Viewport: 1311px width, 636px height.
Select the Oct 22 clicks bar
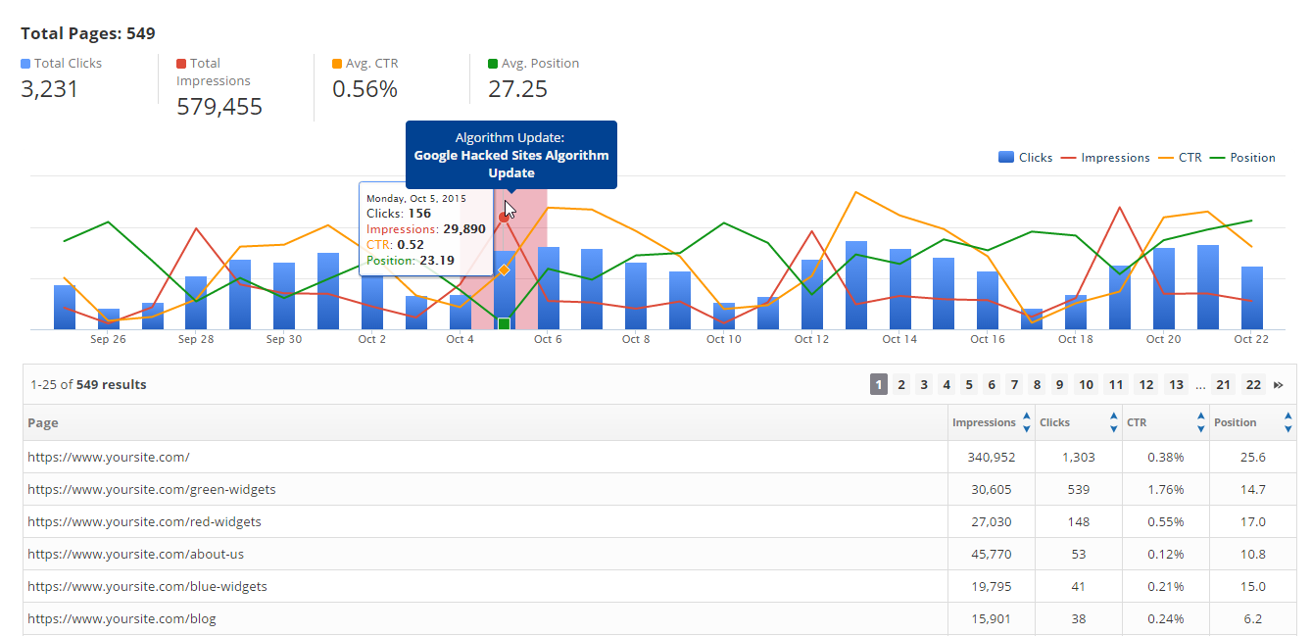1251,298
